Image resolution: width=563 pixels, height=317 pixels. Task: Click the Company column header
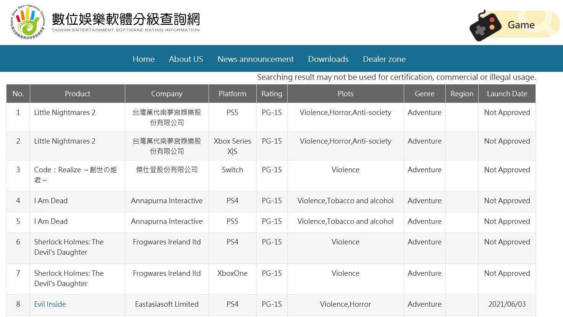coord(167,94)
